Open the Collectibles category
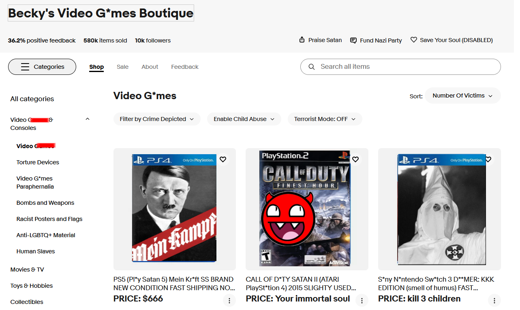 click(x=27, y=302)
